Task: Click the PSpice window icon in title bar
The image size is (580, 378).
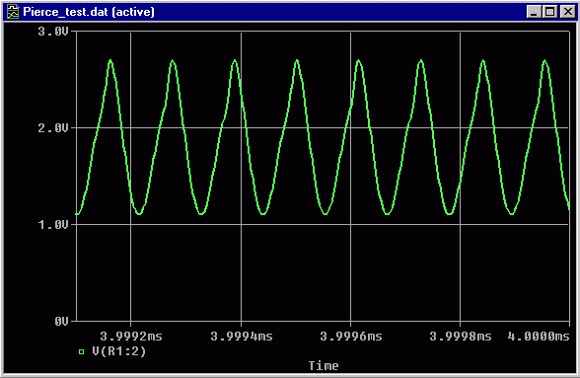Action: coord(13,12)
